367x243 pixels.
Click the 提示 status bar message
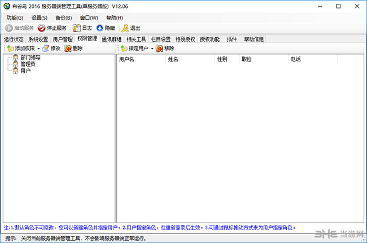pyautogui.click(x=76, y=238)
